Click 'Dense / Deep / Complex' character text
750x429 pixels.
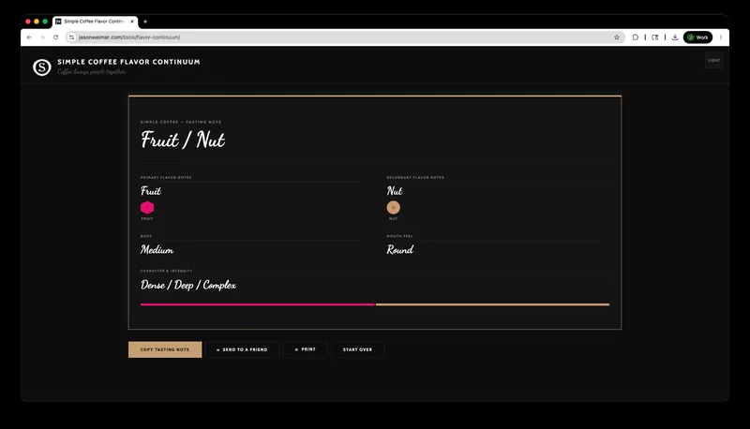[188, 285]
